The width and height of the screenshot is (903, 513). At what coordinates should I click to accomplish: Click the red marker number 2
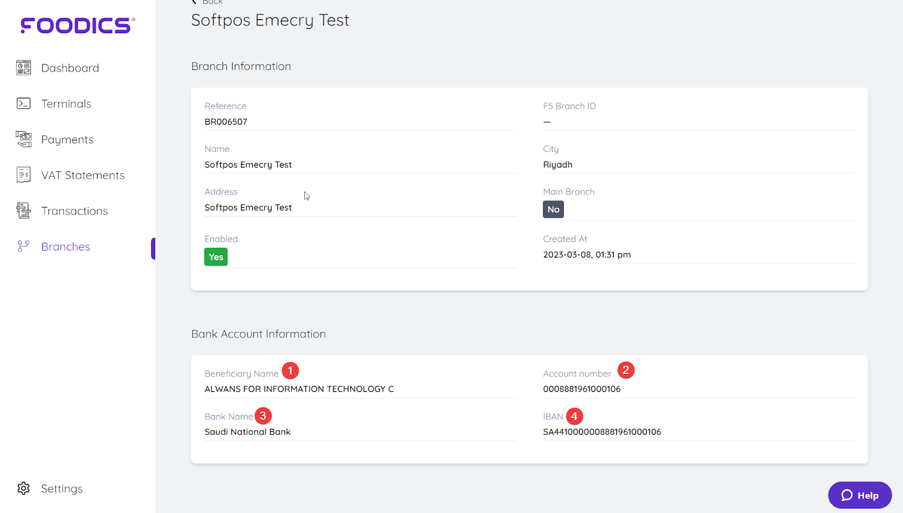625,370
